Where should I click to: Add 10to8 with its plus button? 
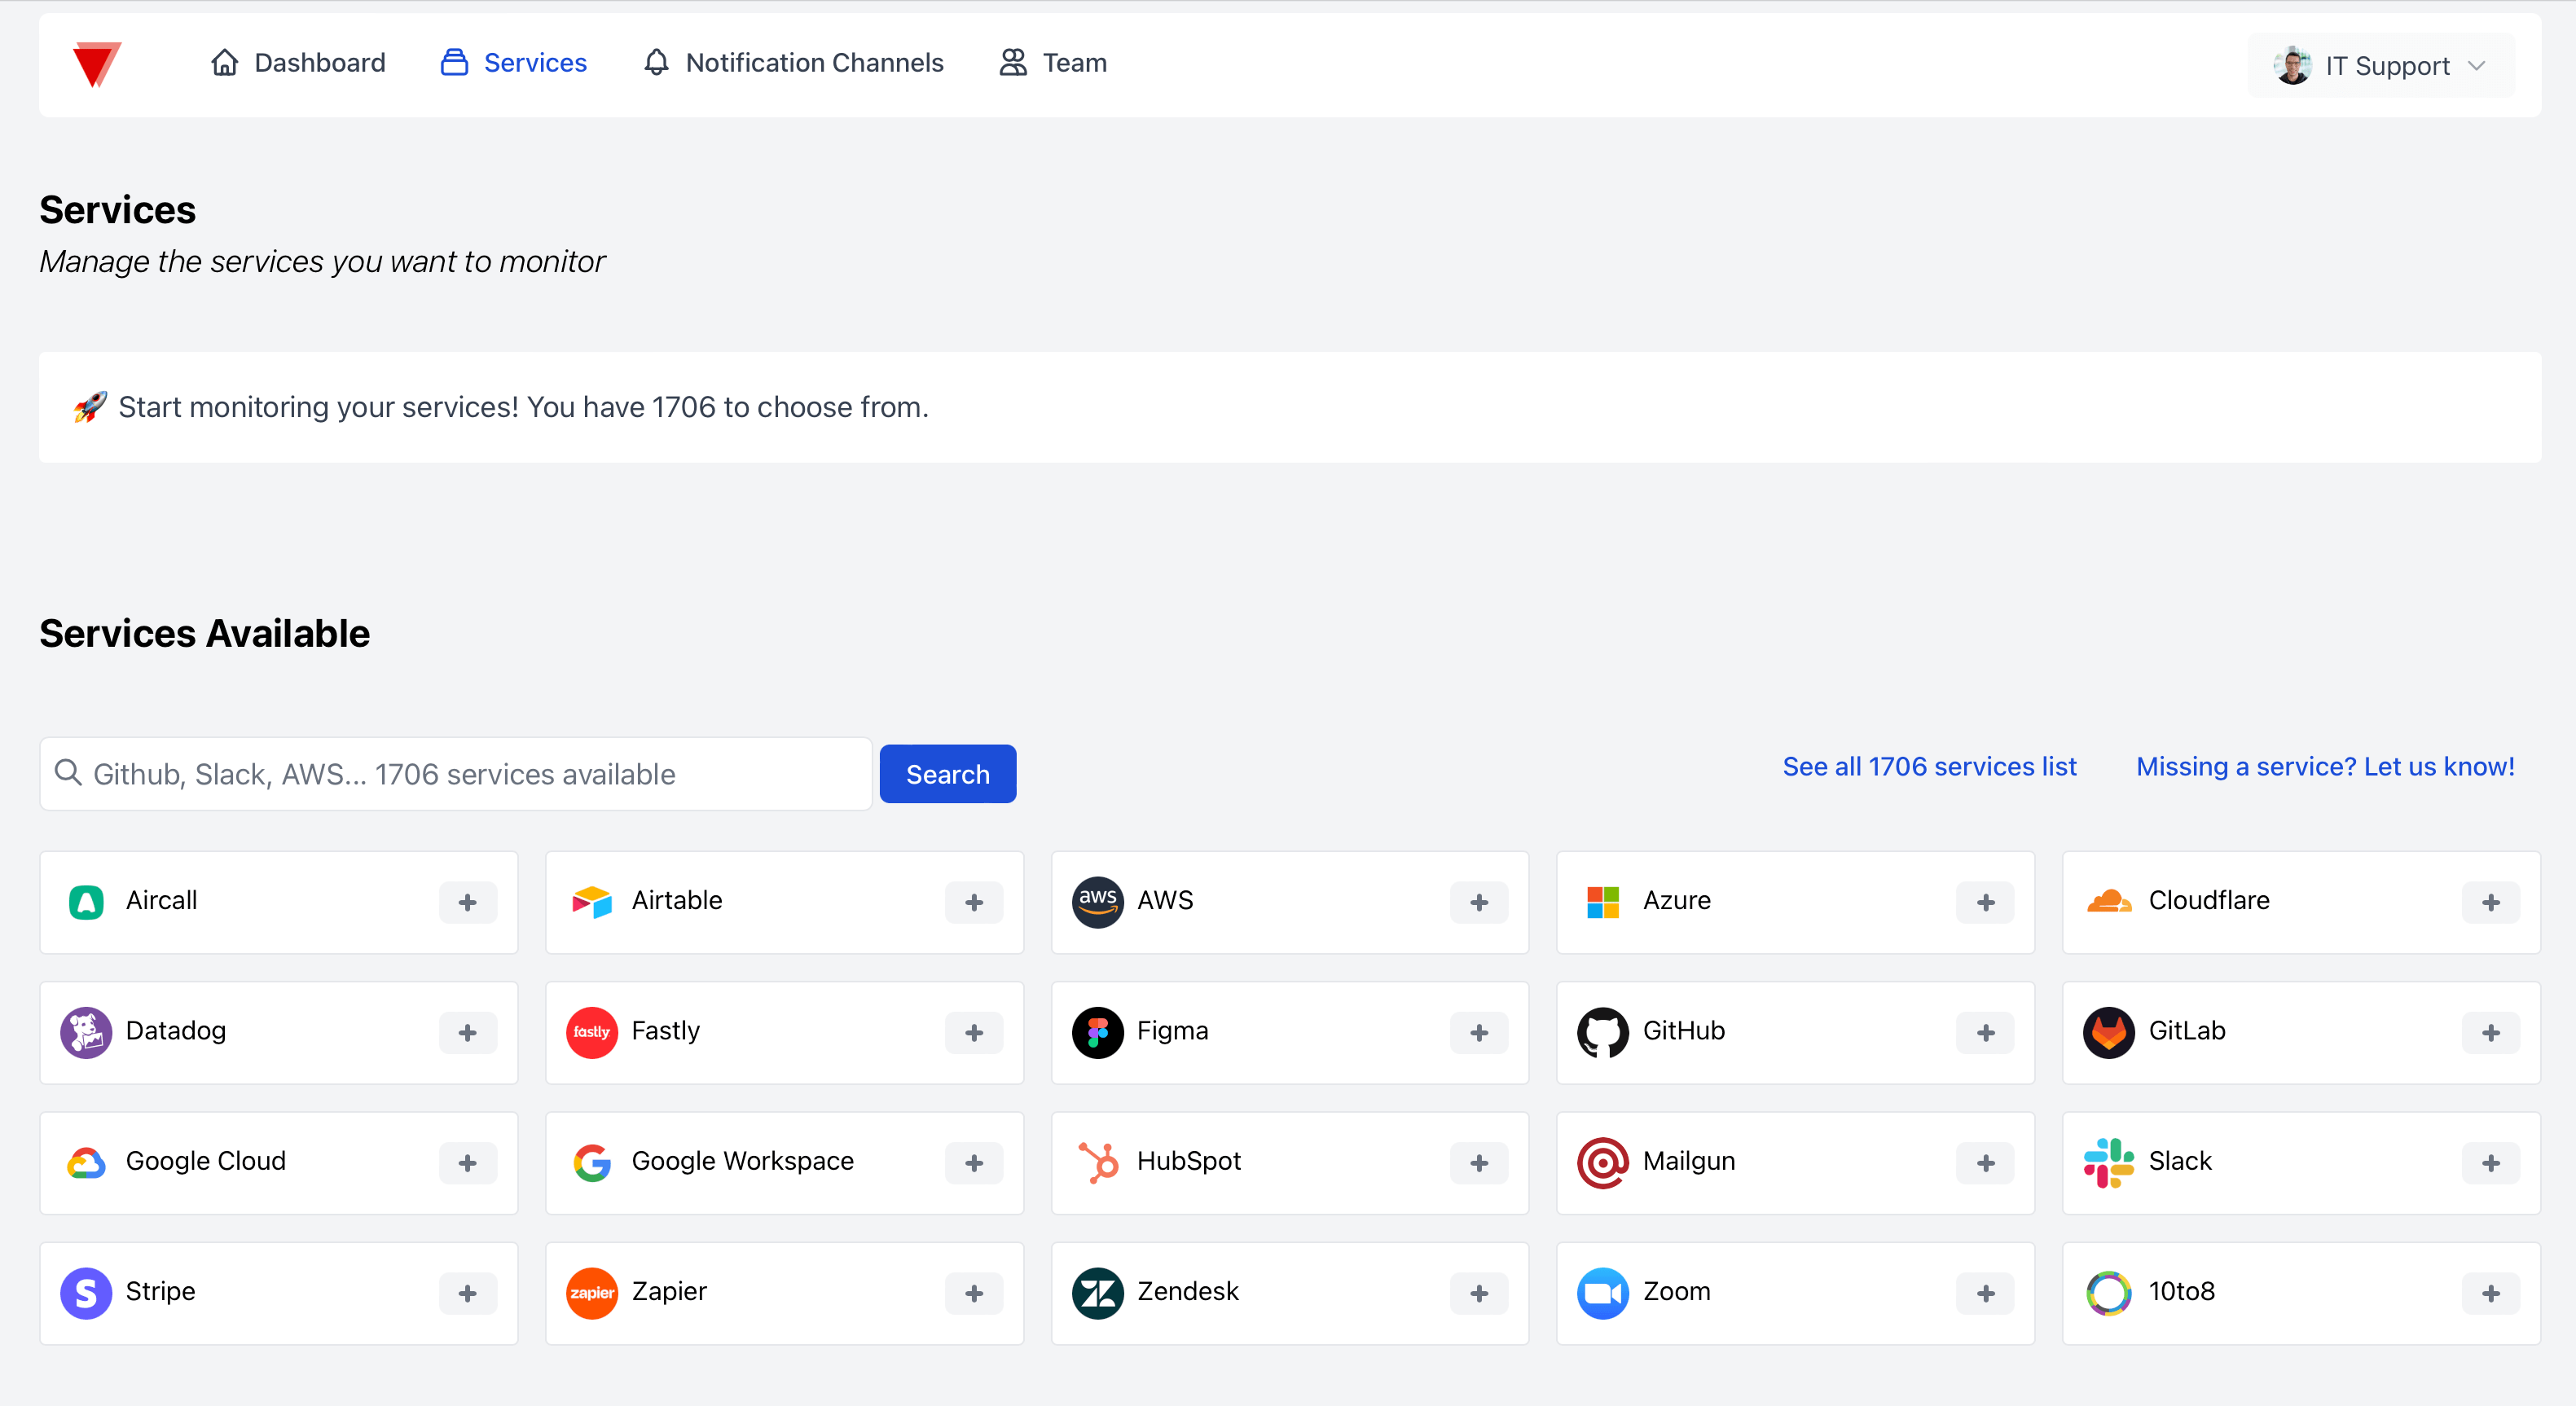pos(2491,1294)
